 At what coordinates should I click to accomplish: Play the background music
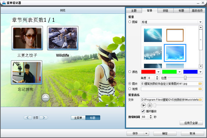click(x=143, y=105)
